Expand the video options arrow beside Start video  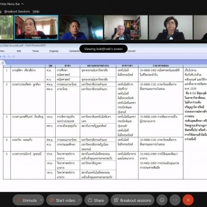click(79, 200)
